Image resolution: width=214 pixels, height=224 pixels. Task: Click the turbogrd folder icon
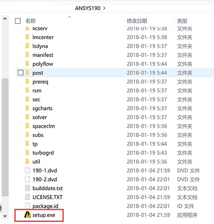tap(27, 153)
